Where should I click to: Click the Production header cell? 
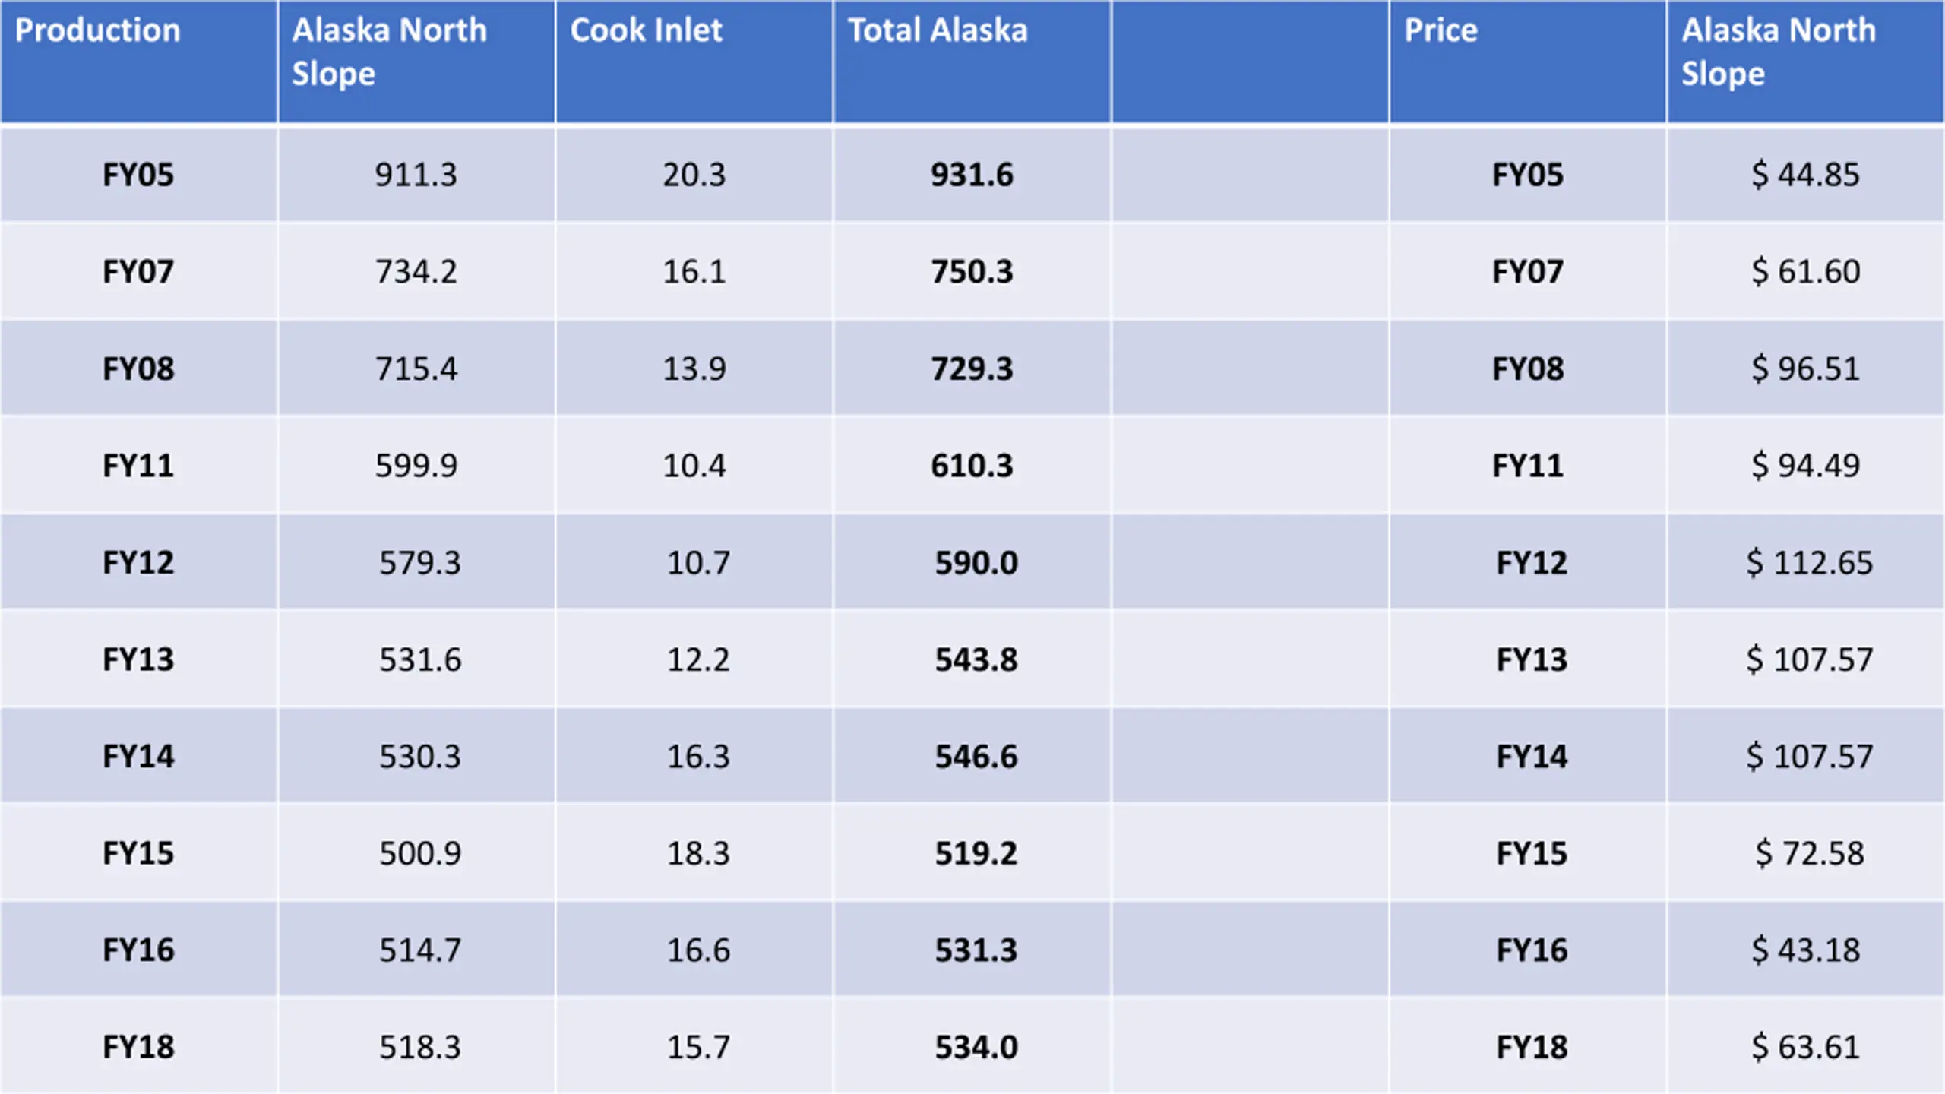point(138,61)
